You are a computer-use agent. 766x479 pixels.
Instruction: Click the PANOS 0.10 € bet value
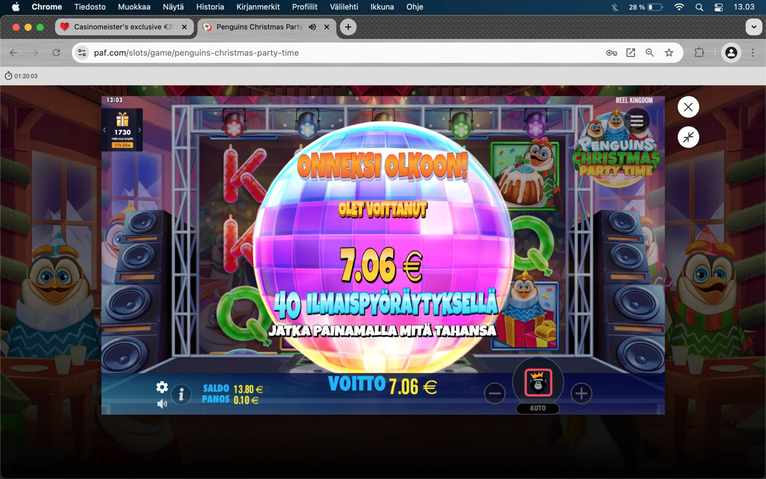231,400
